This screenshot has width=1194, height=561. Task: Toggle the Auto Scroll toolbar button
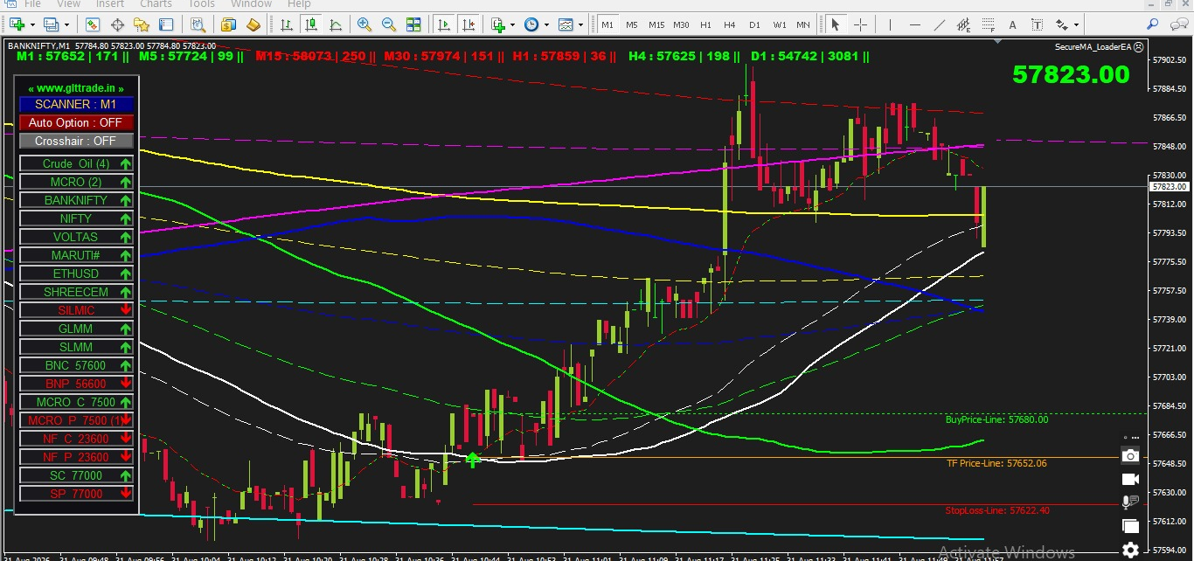(444, 24)
